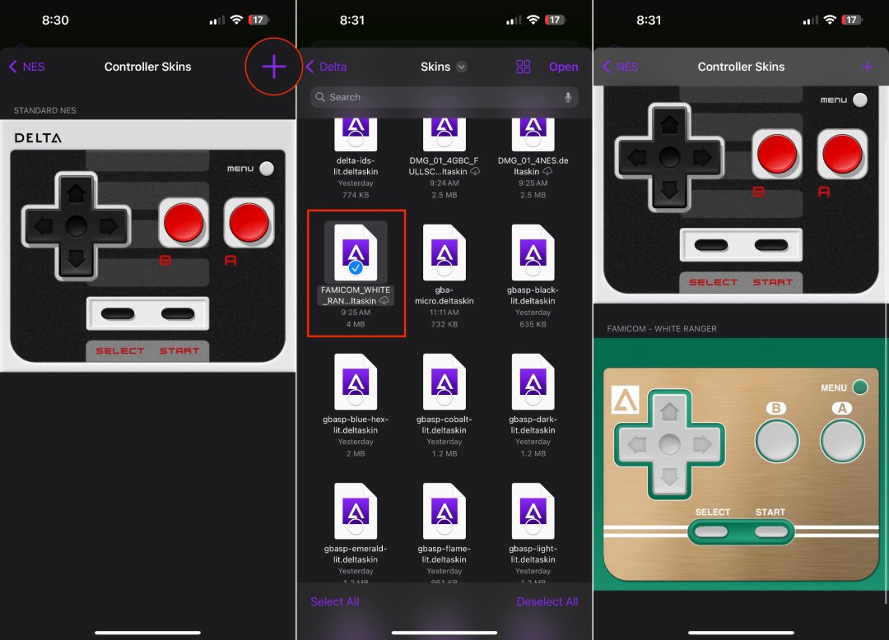The width and height of the screenshot is (889, 640).
Task: Switch to grid view in Files toolbar
Action: [523, 67]
